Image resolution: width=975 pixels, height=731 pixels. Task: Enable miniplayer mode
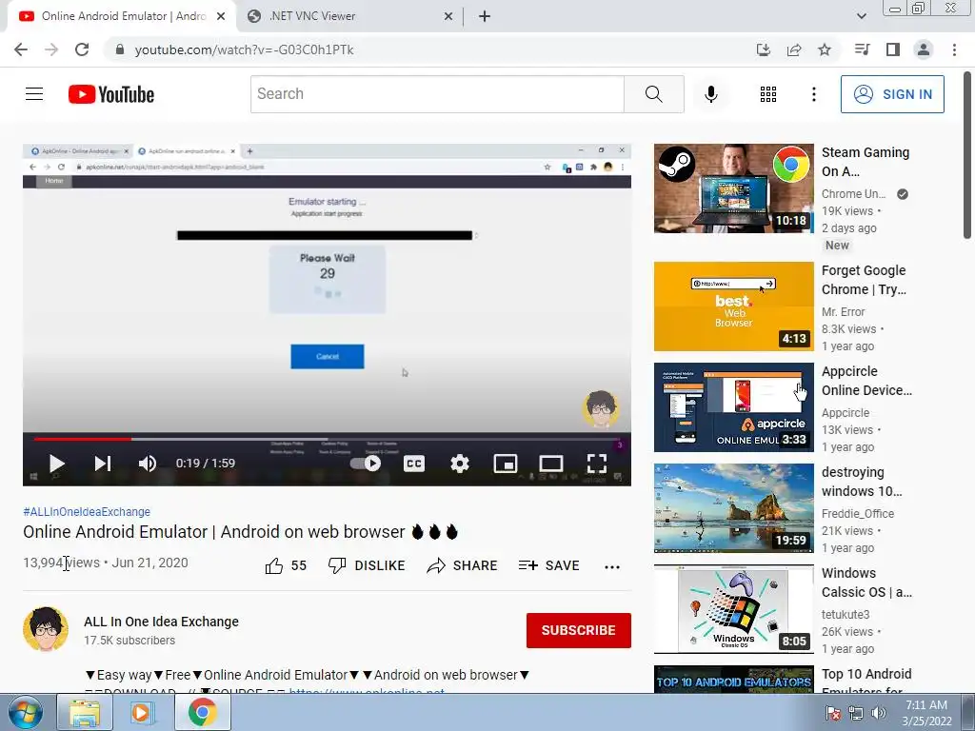(506, 464)
